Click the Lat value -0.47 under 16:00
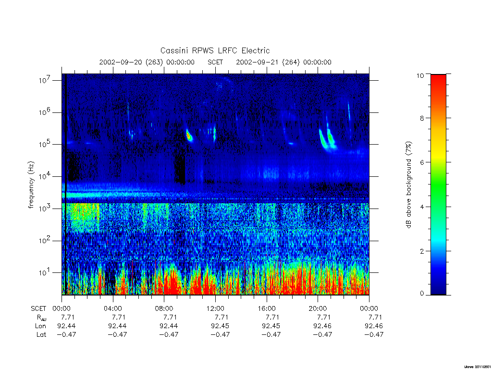Screen dimensions: 492x369 (271, 334)
